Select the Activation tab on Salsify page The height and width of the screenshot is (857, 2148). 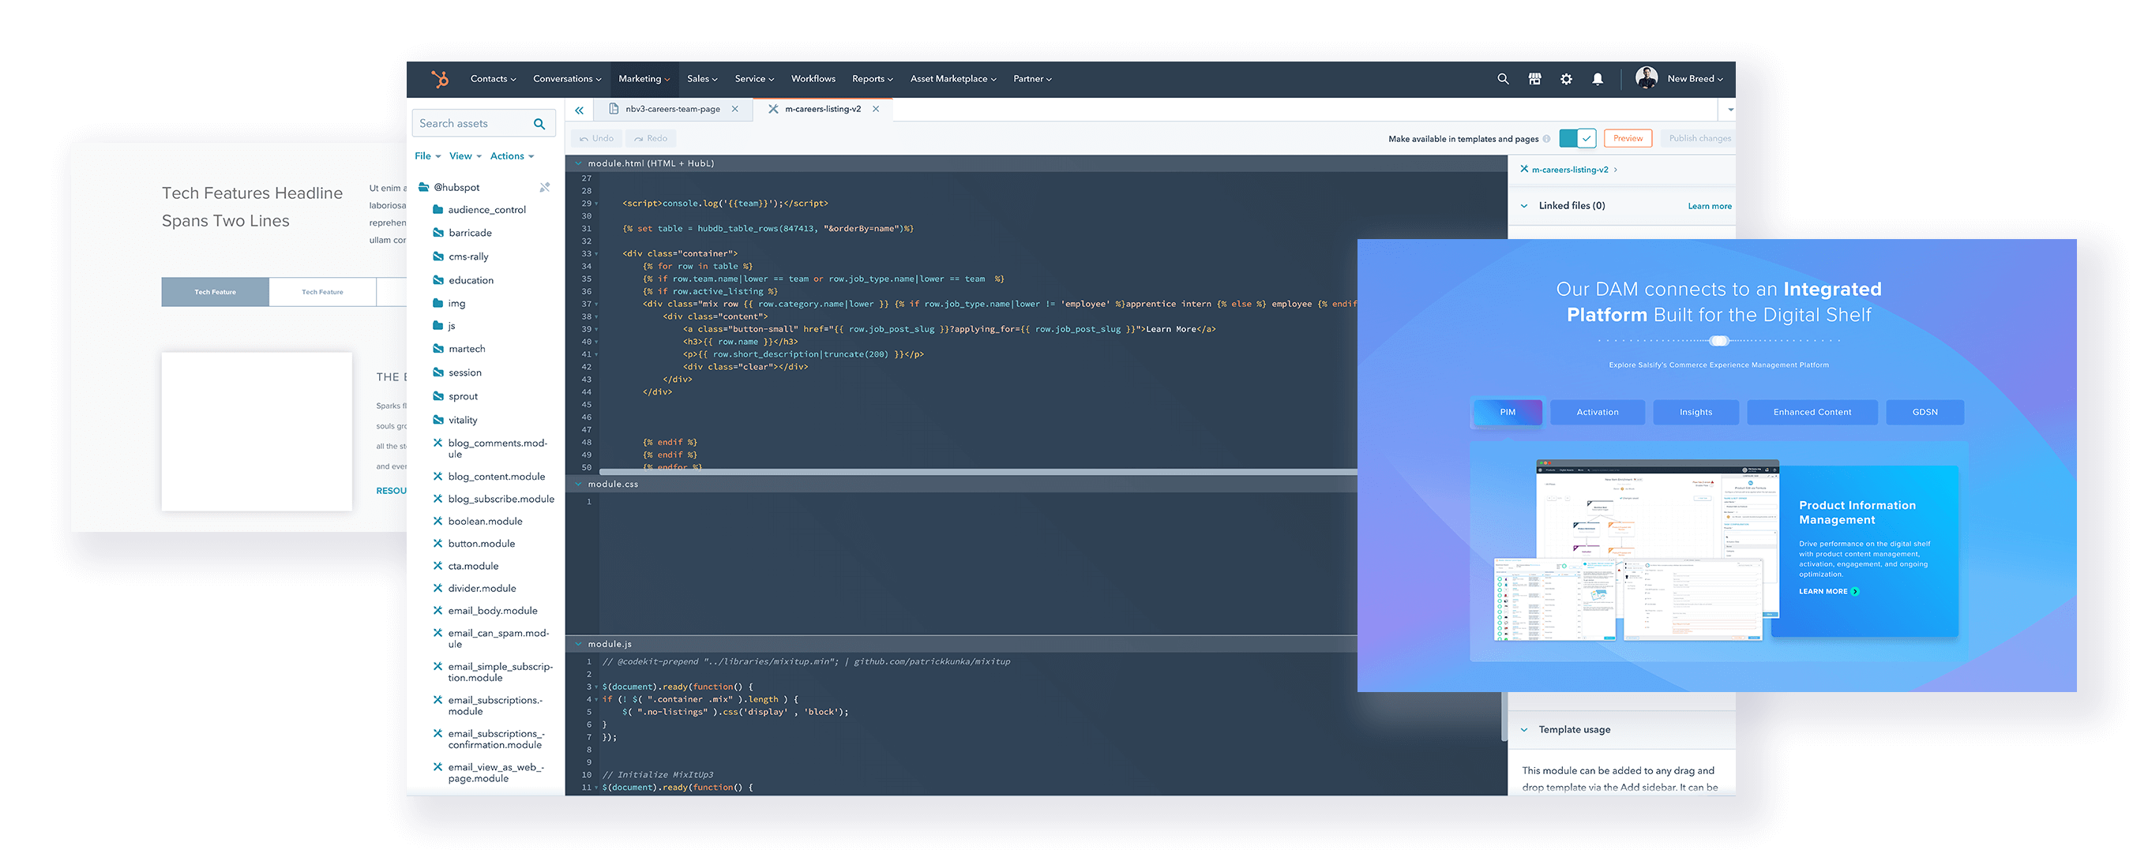coord(1597,412)
